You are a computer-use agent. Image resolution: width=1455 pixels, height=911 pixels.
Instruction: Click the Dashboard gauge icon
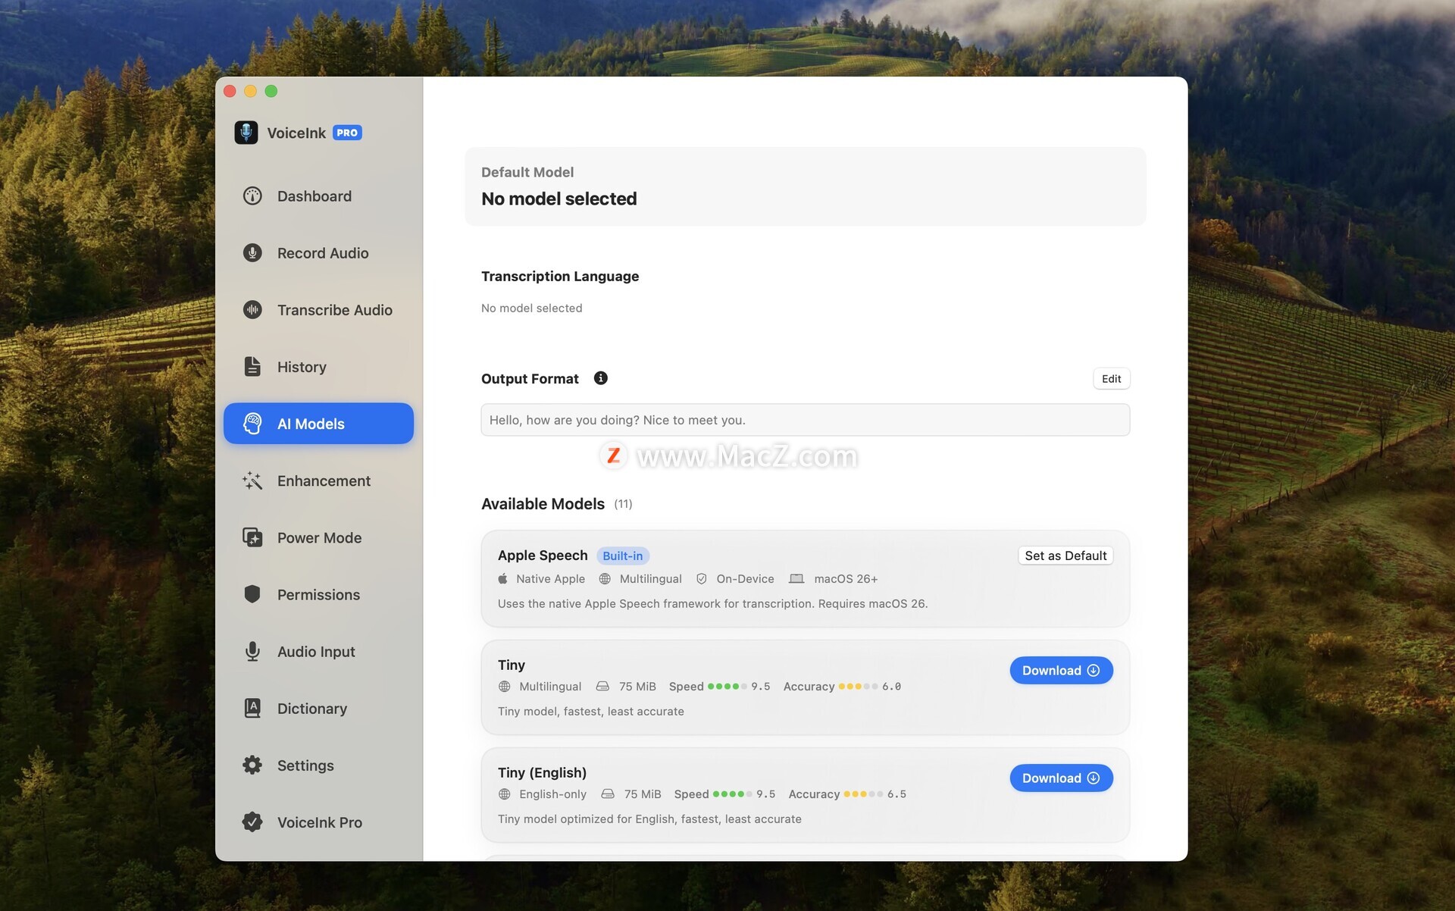[252, 196]
